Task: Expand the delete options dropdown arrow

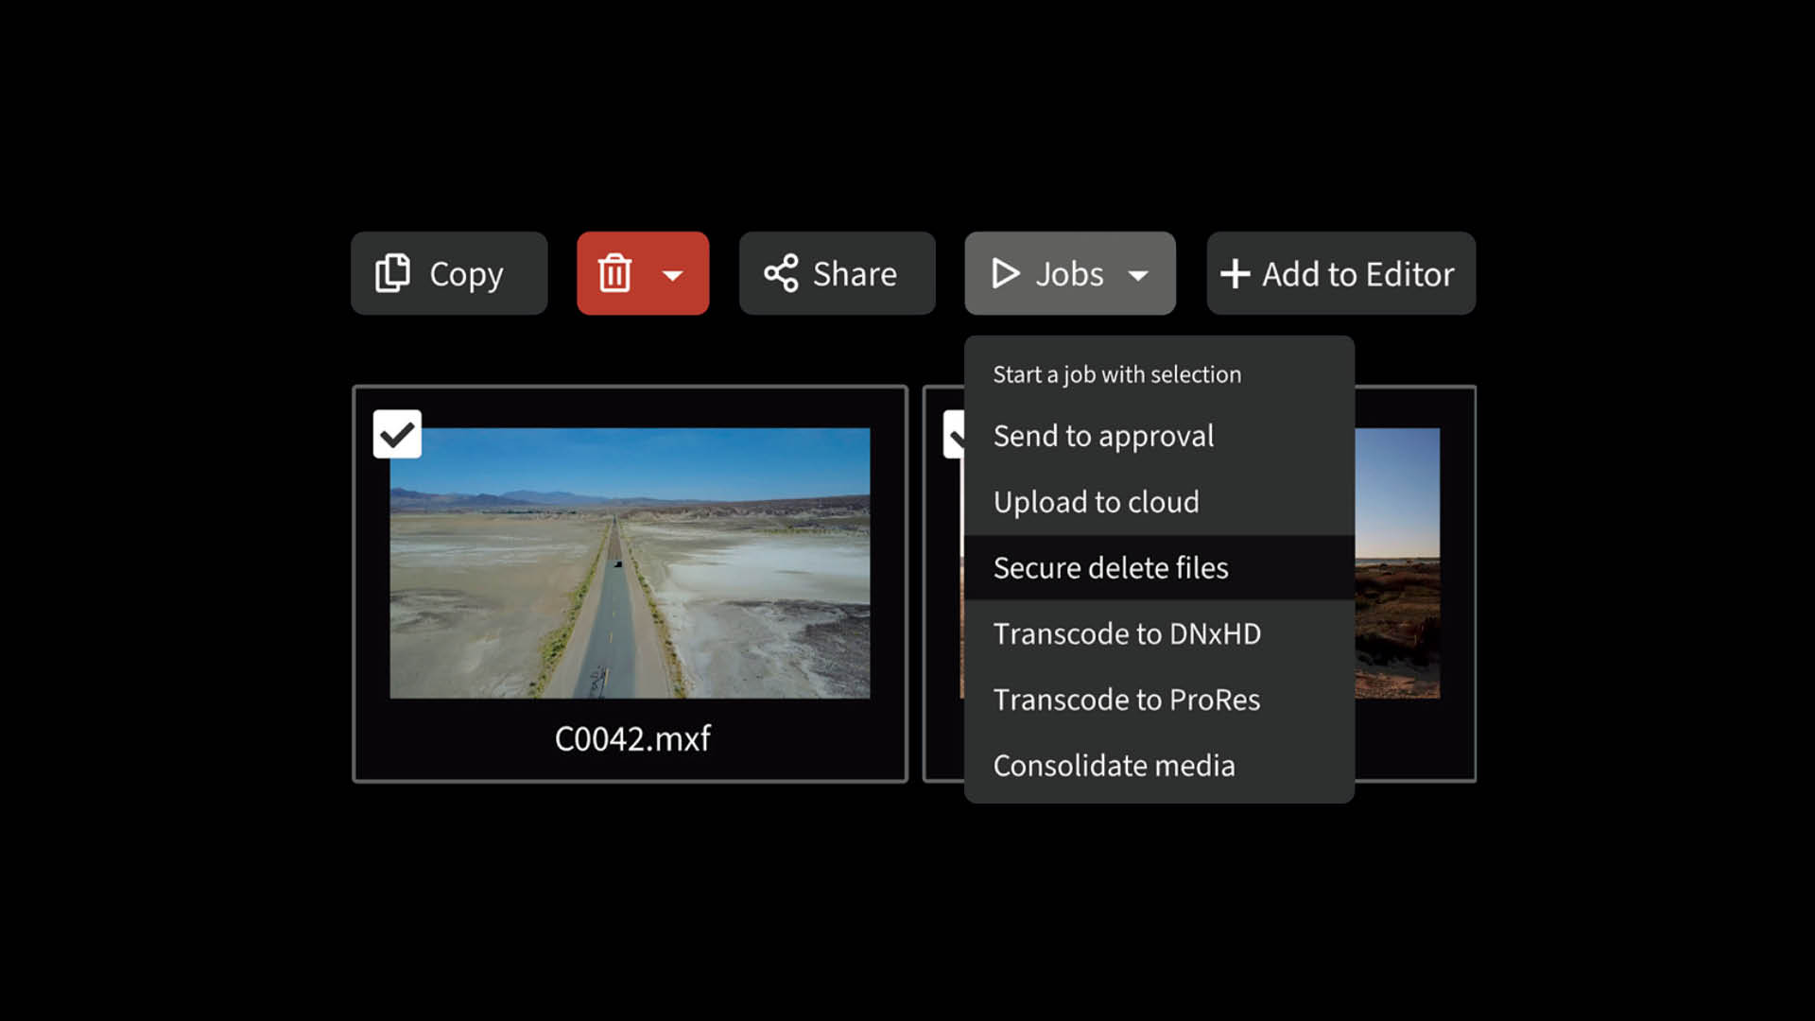Action: [x=673, y=275]
